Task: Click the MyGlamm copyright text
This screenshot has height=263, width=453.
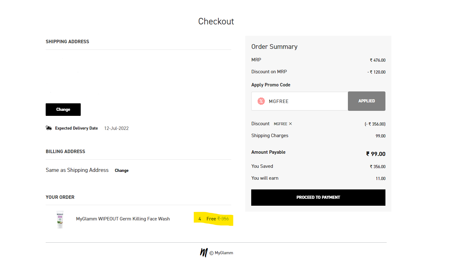Action: [221, 253]
